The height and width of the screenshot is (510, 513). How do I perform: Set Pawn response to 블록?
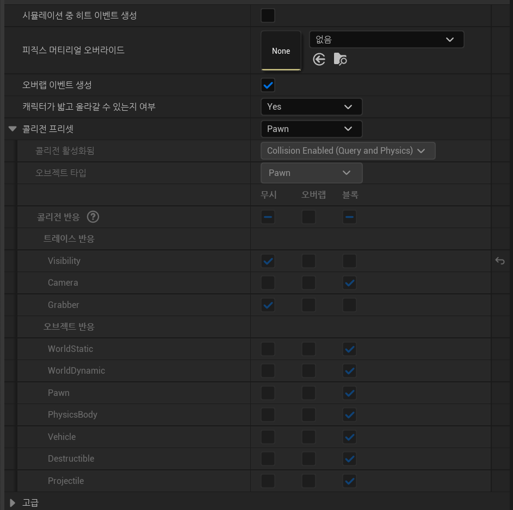[x=349, y=393]
